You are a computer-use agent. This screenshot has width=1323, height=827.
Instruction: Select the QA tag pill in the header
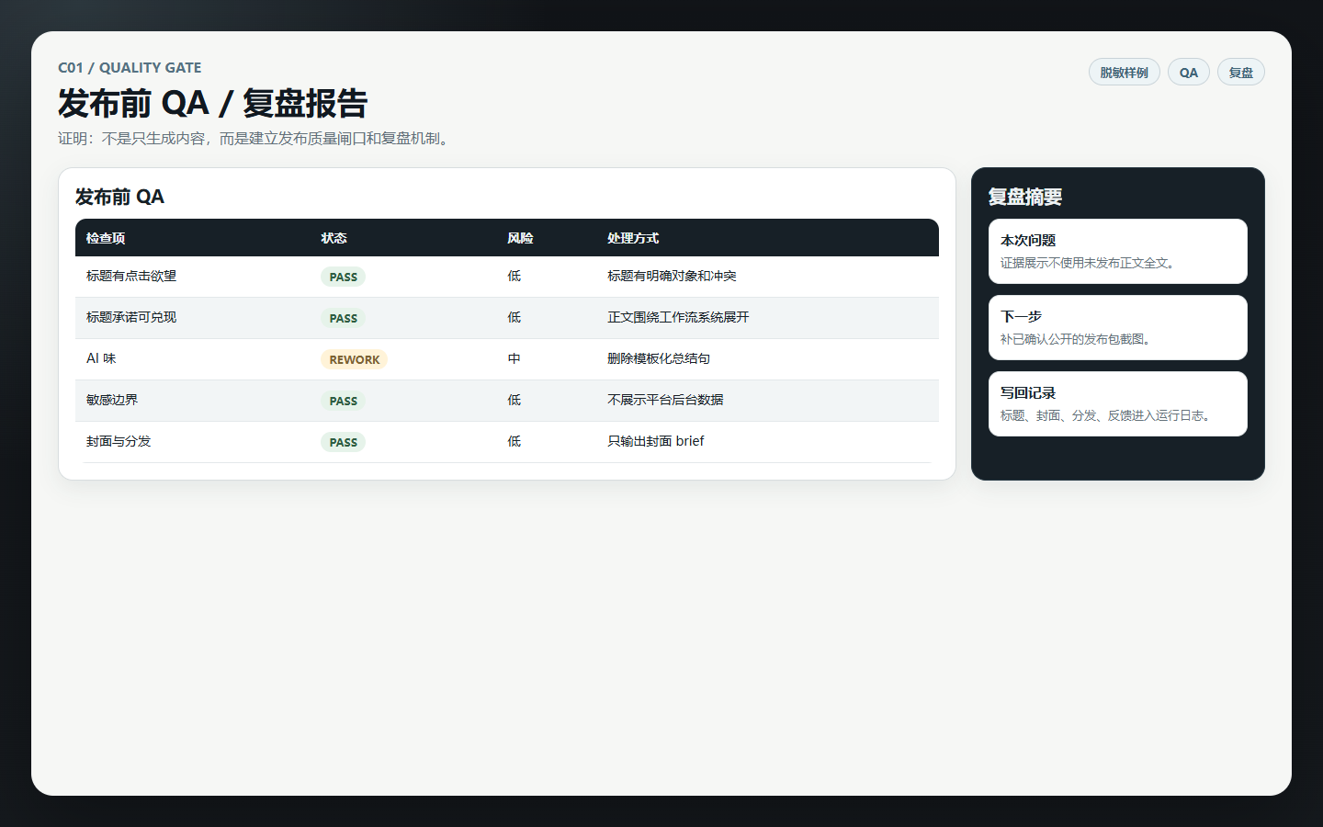coord(1189,73)
